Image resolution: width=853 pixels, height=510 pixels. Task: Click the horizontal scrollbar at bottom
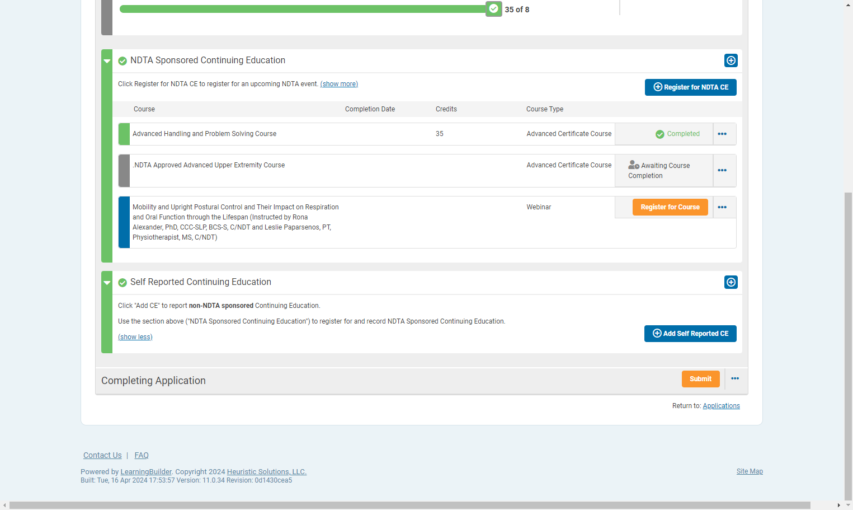[410, 505]
